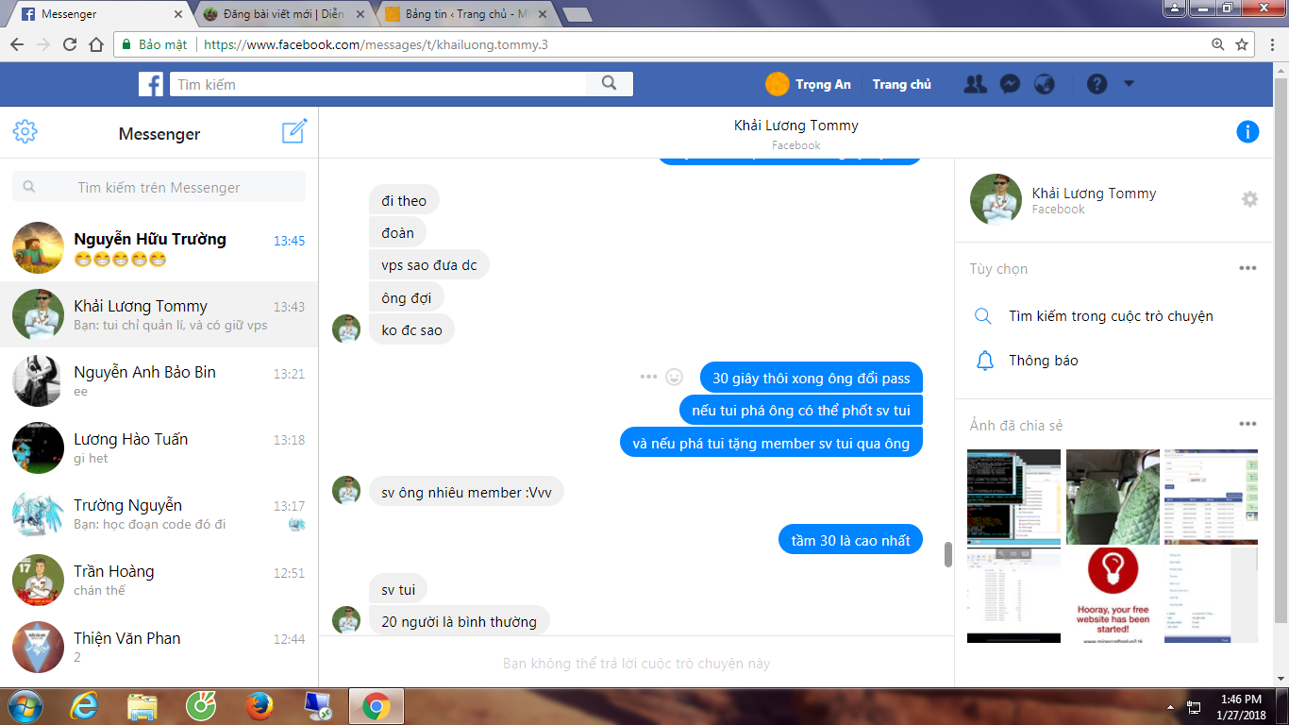Click the Facebook logo in the header
This screenshot has width=1289, height=725.
[x=151, y=84]
